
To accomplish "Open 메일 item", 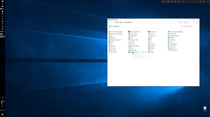I will coord(150,38).
